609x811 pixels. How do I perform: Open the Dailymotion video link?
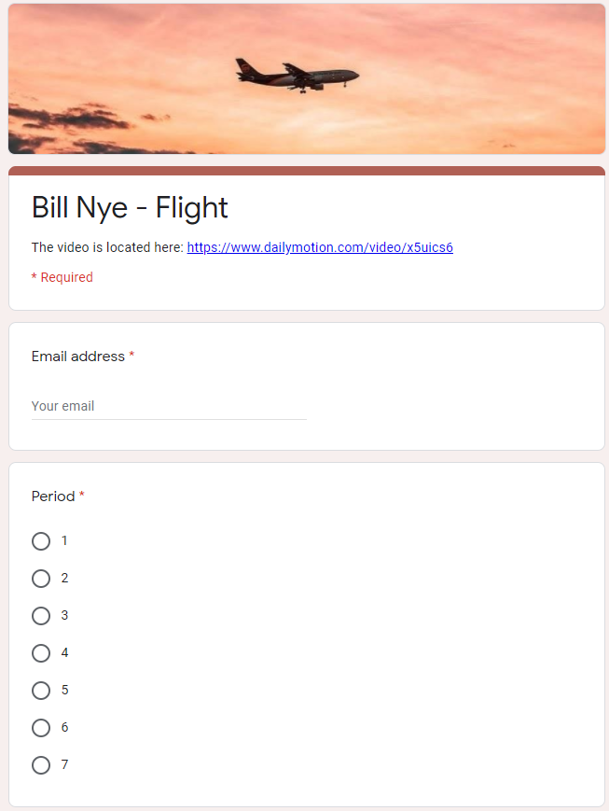point(319,247)
